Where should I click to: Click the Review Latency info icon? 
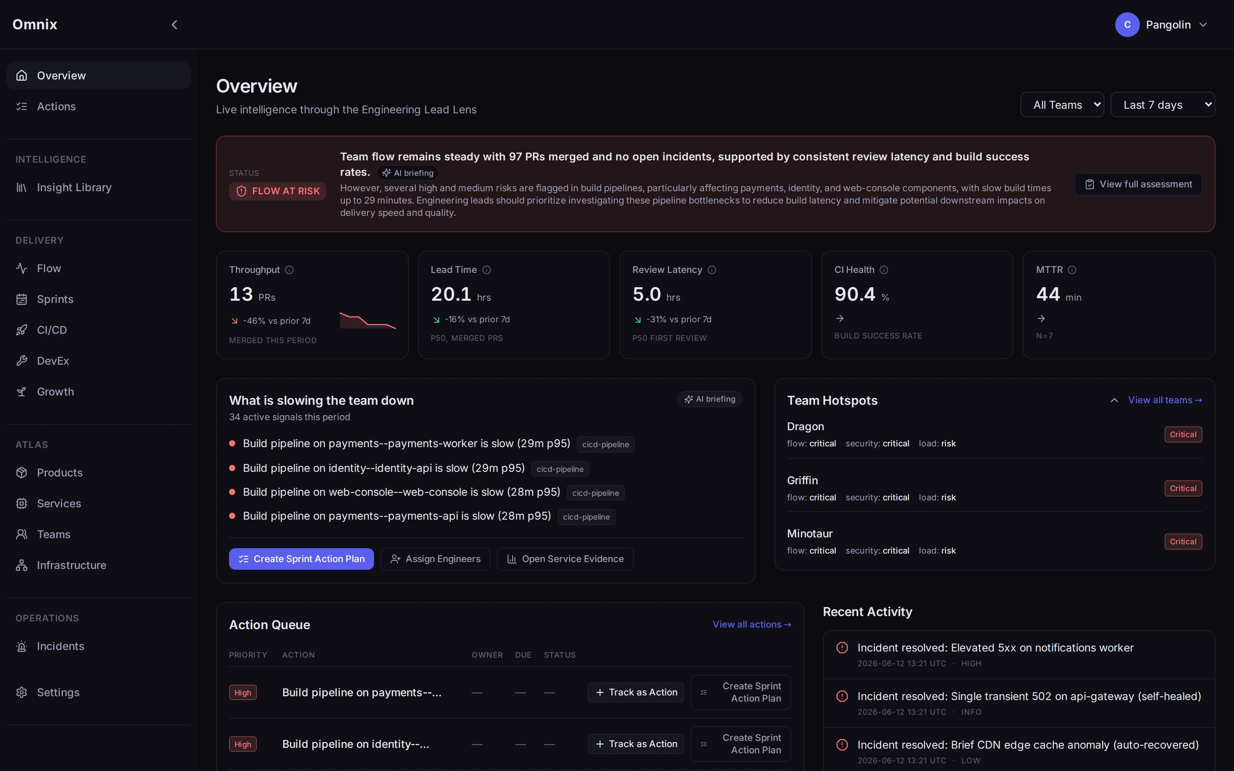point(712,270)
